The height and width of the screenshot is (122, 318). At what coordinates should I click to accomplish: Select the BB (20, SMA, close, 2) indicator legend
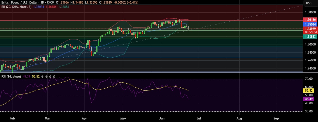16,7
